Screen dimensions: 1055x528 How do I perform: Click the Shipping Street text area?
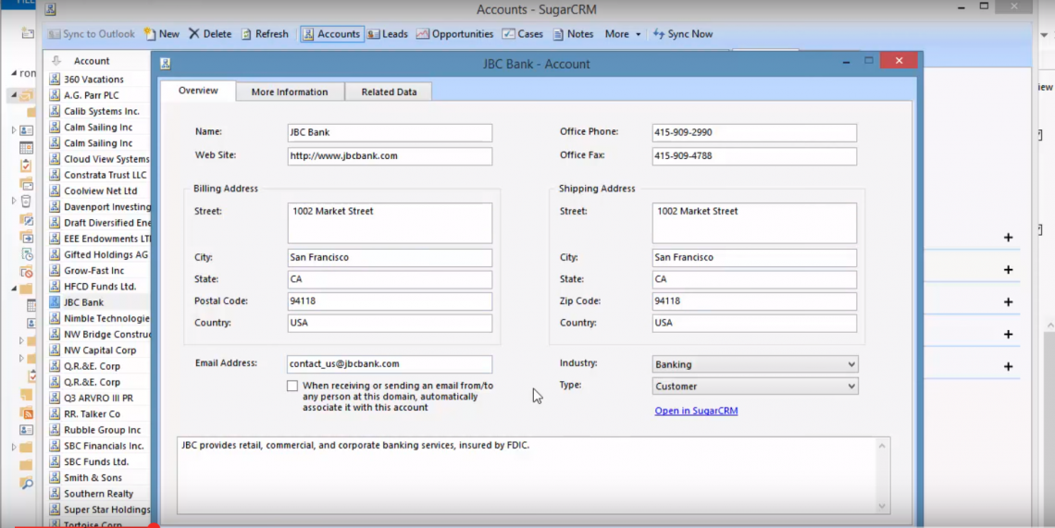pyautogui.click(x=754, y=223)
